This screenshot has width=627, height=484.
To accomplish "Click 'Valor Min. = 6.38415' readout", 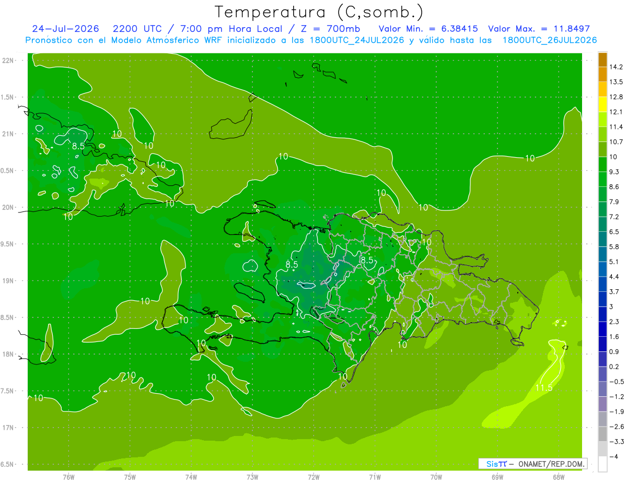I will pyautogui.click(x=427, y=29).
